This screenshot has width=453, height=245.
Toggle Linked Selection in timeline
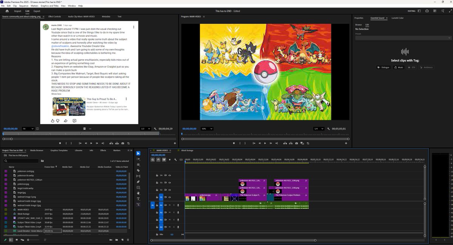164,160
